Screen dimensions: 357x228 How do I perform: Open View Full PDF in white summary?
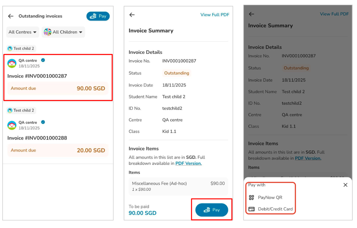215,15
